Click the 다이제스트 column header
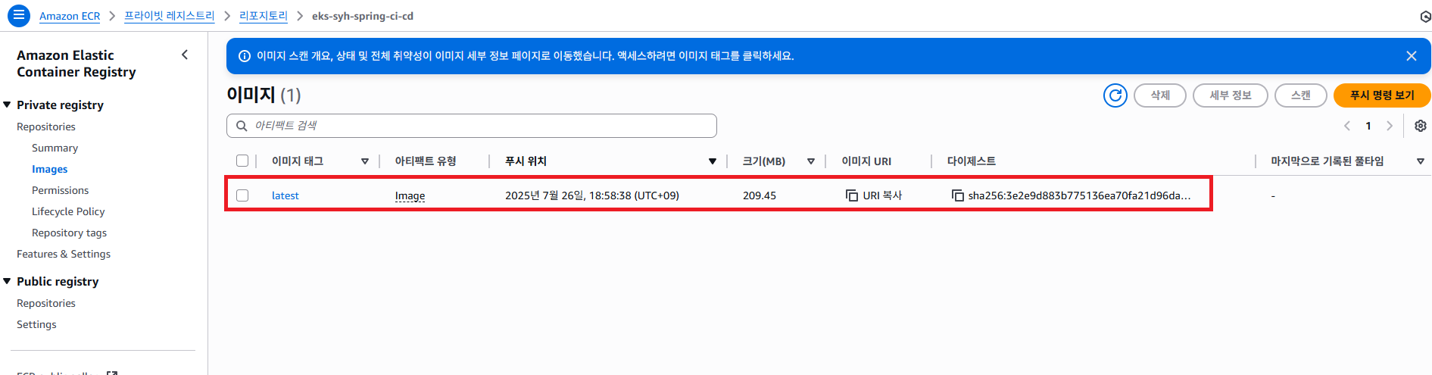The width and height of the screenshot is (1432, 375). (972, 161)
